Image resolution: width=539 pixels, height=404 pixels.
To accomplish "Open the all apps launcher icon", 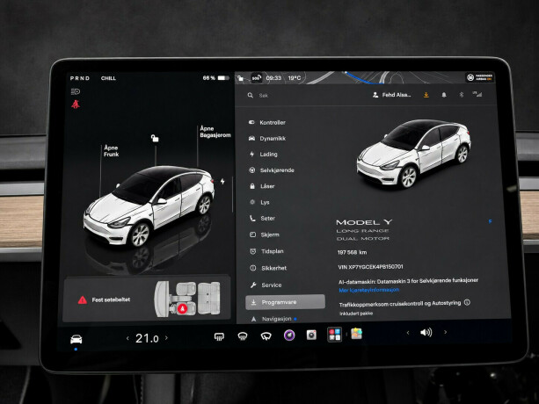I will click(334, 334).
